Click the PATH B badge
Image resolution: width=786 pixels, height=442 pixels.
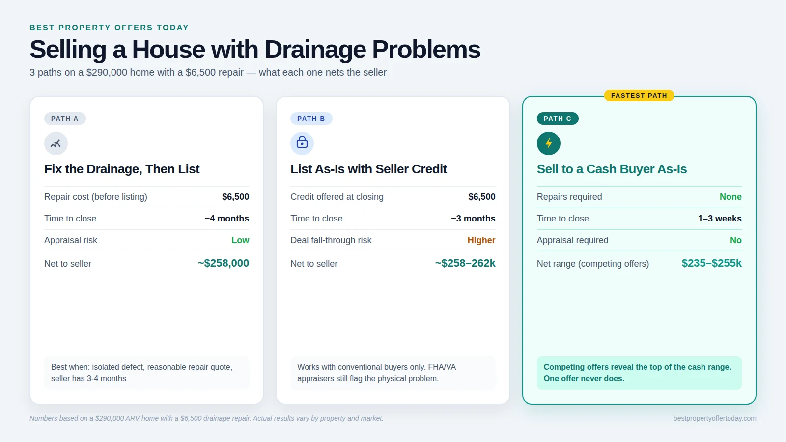(x=311, y=118)
